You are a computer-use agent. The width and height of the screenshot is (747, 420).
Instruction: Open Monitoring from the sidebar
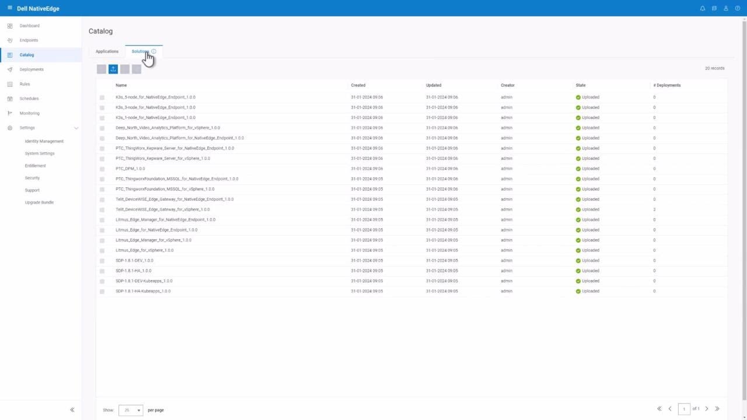(x=30, y=113)
